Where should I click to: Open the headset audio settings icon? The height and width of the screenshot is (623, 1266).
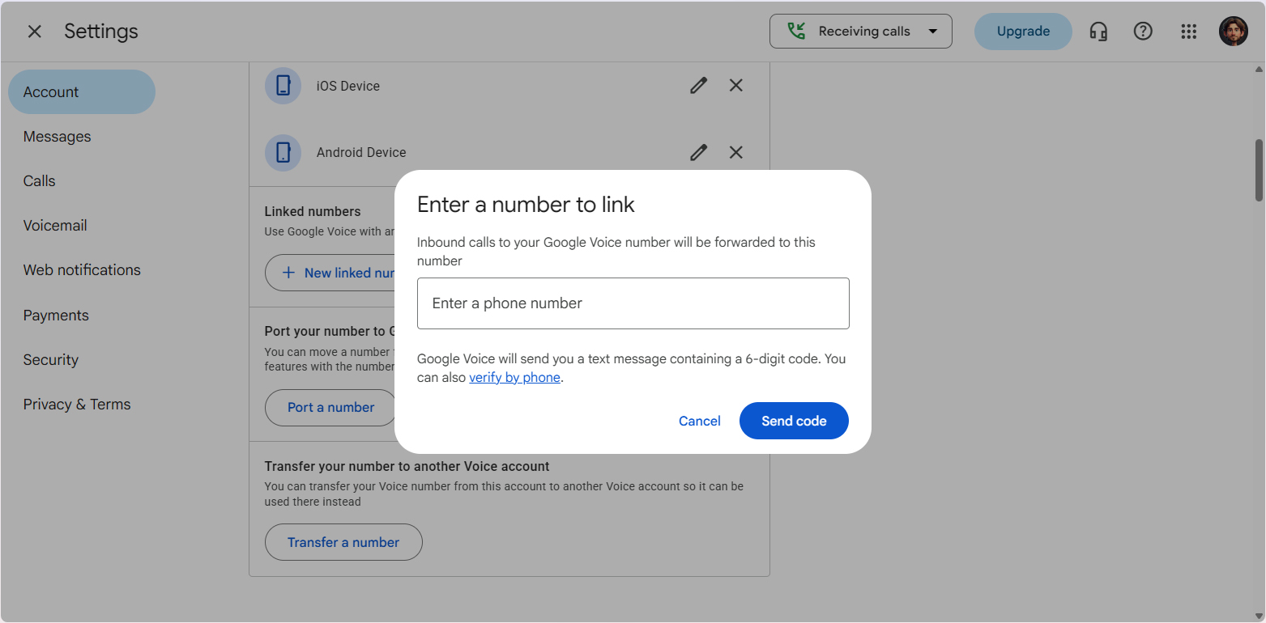1098,32
